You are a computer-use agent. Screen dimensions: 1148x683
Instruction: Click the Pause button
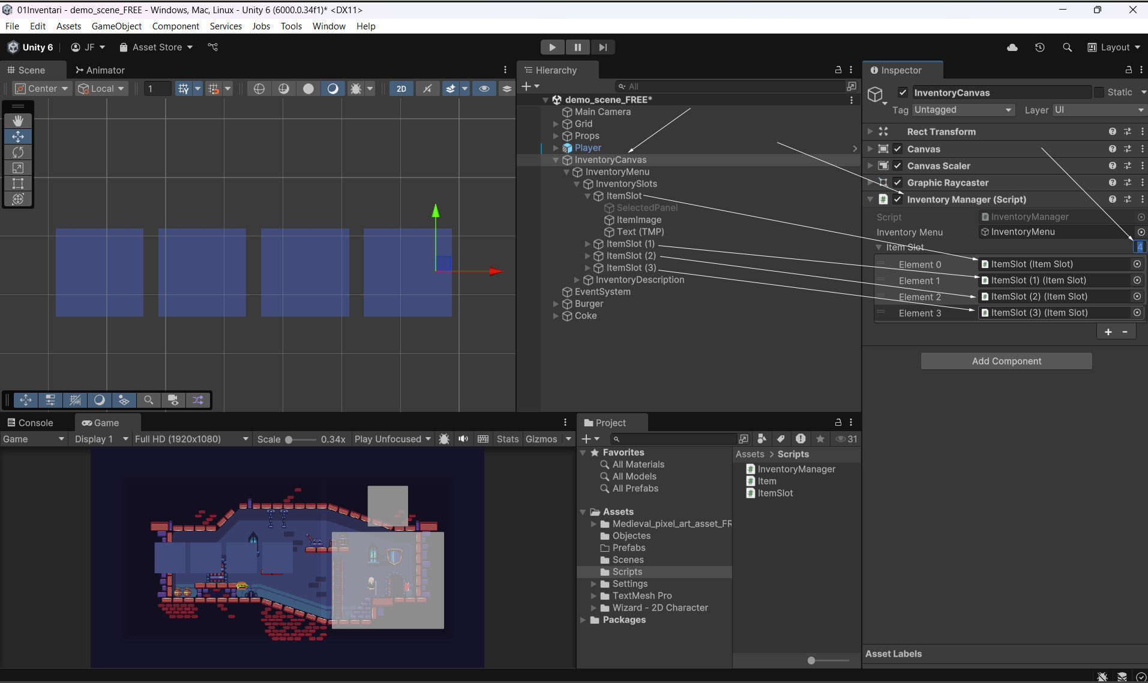pyautogui.click(x=577, y=47)
